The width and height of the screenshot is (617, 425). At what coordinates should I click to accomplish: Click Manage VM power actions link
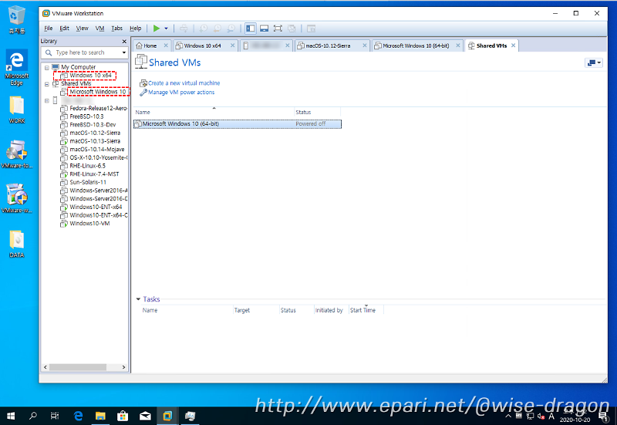coord(181,92)
